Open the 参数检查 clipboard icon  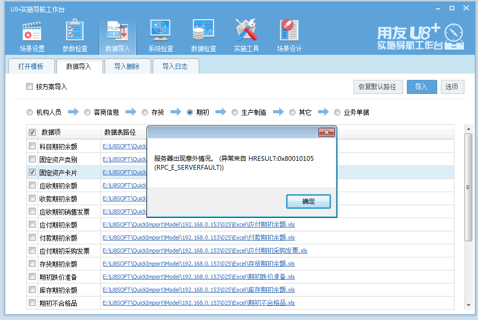(75, 36)
